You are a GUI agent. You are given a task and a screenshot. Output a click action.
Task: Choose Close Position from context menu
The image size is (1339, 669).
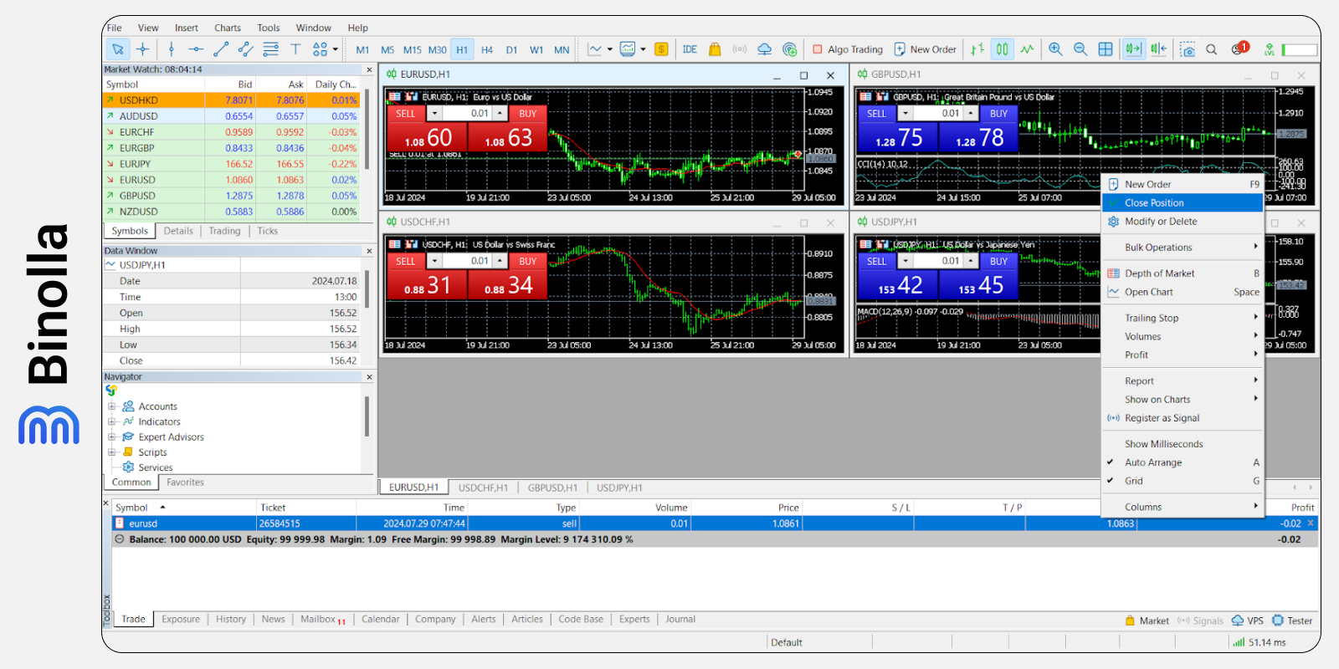tap(1182, 202)
